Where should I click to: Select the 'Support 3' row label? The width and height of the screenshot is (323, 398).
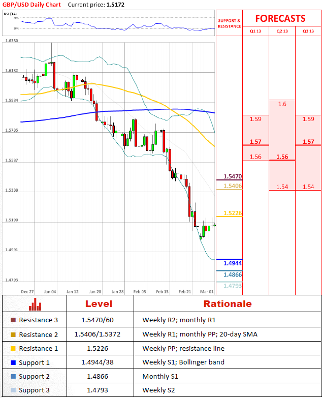[34, 390]
